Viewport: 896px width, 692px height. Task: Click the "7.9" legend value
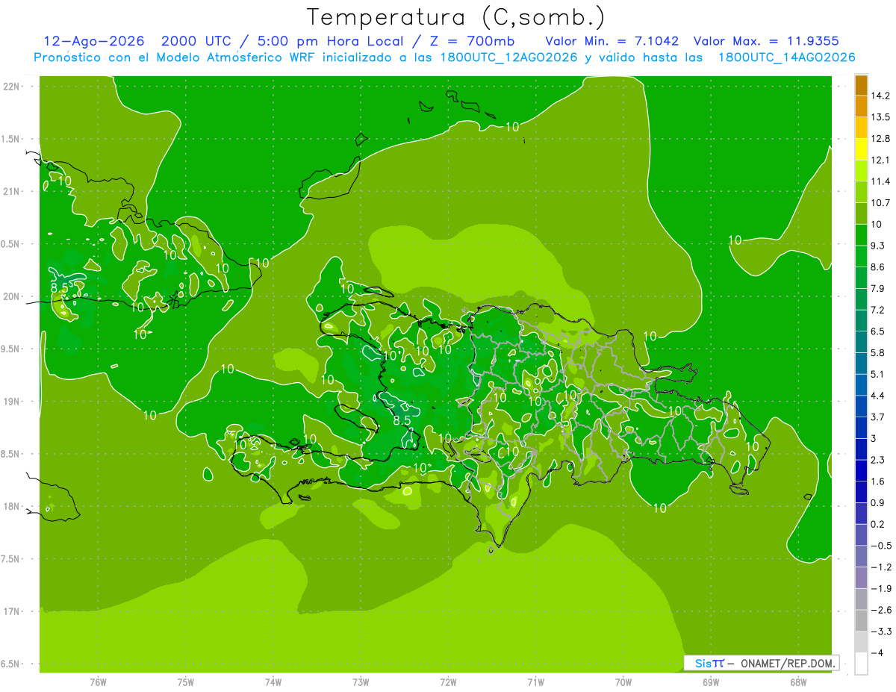coord(879,288)
